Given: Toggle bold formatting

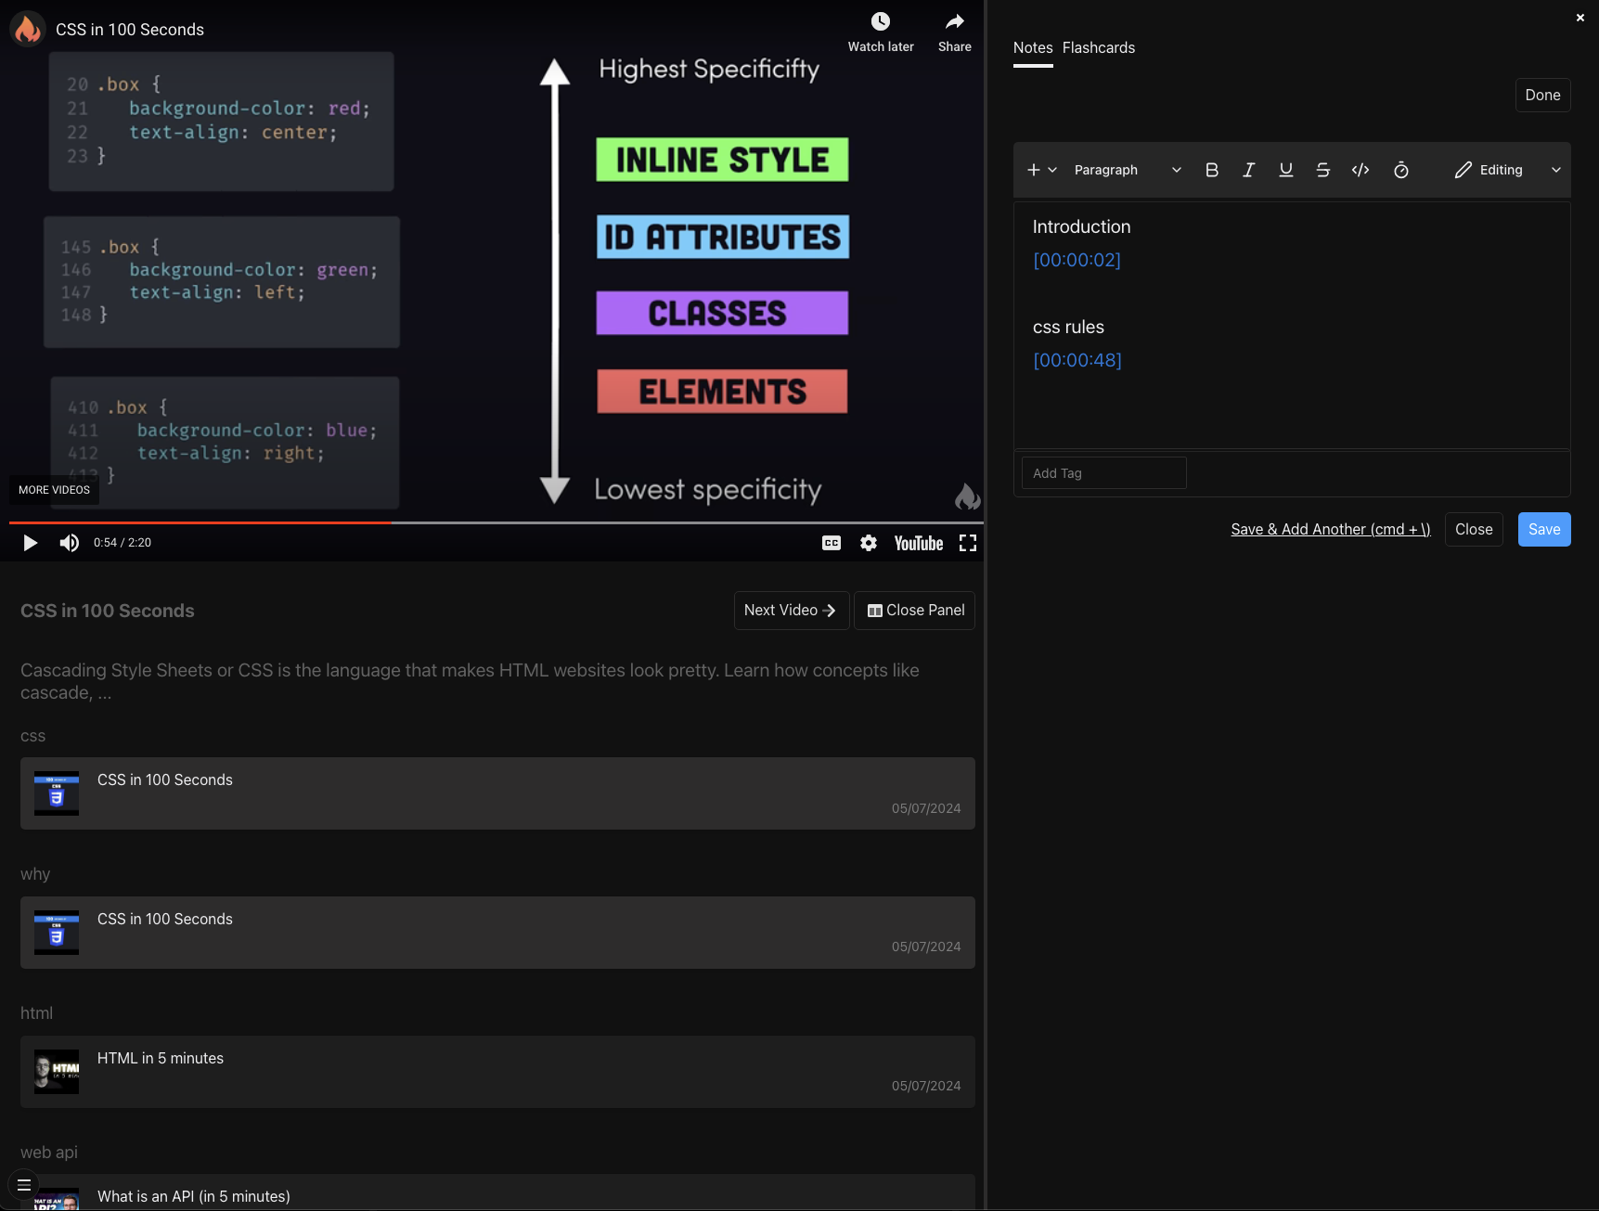Looking at the screenshot, I should (1212, 170).
